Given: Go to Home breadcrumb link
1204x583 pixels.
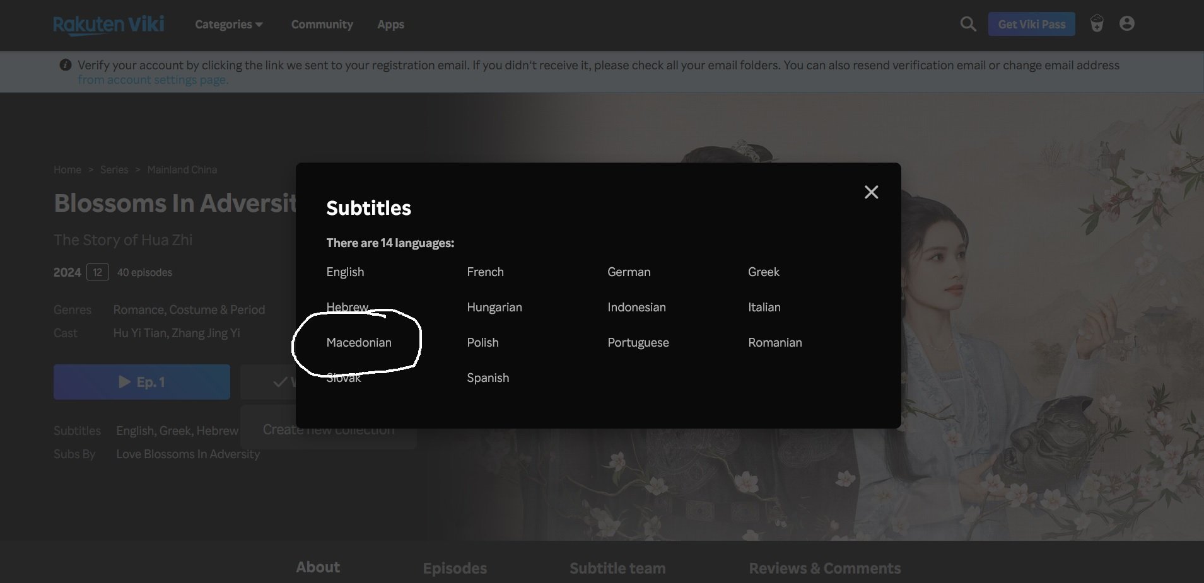Looking at the screenshot, I should (x=67, y=170).
